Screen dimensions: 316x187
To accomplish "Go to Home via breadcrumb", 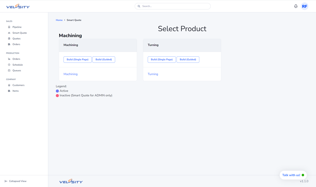I will pos(59,20).
